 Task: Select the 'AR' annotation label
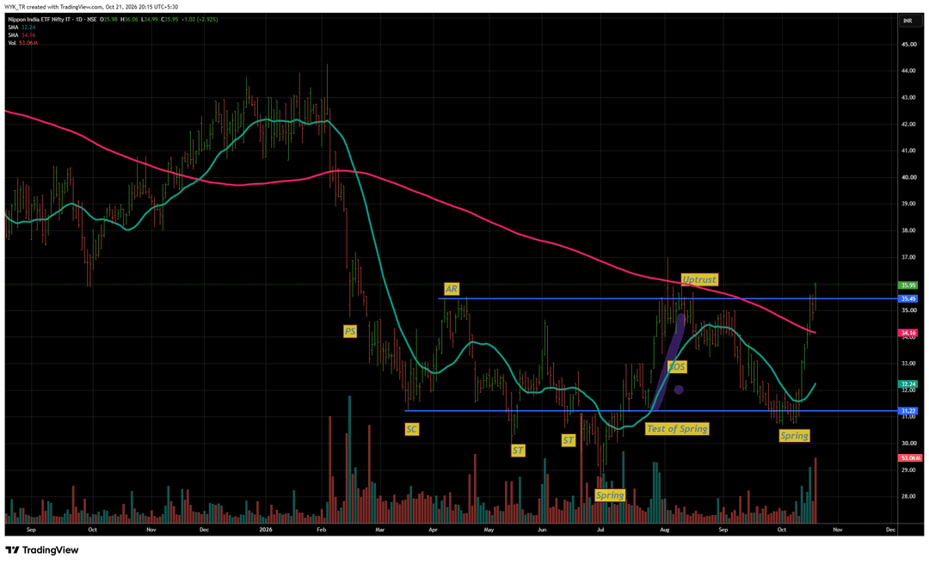[x=452, y=289]
